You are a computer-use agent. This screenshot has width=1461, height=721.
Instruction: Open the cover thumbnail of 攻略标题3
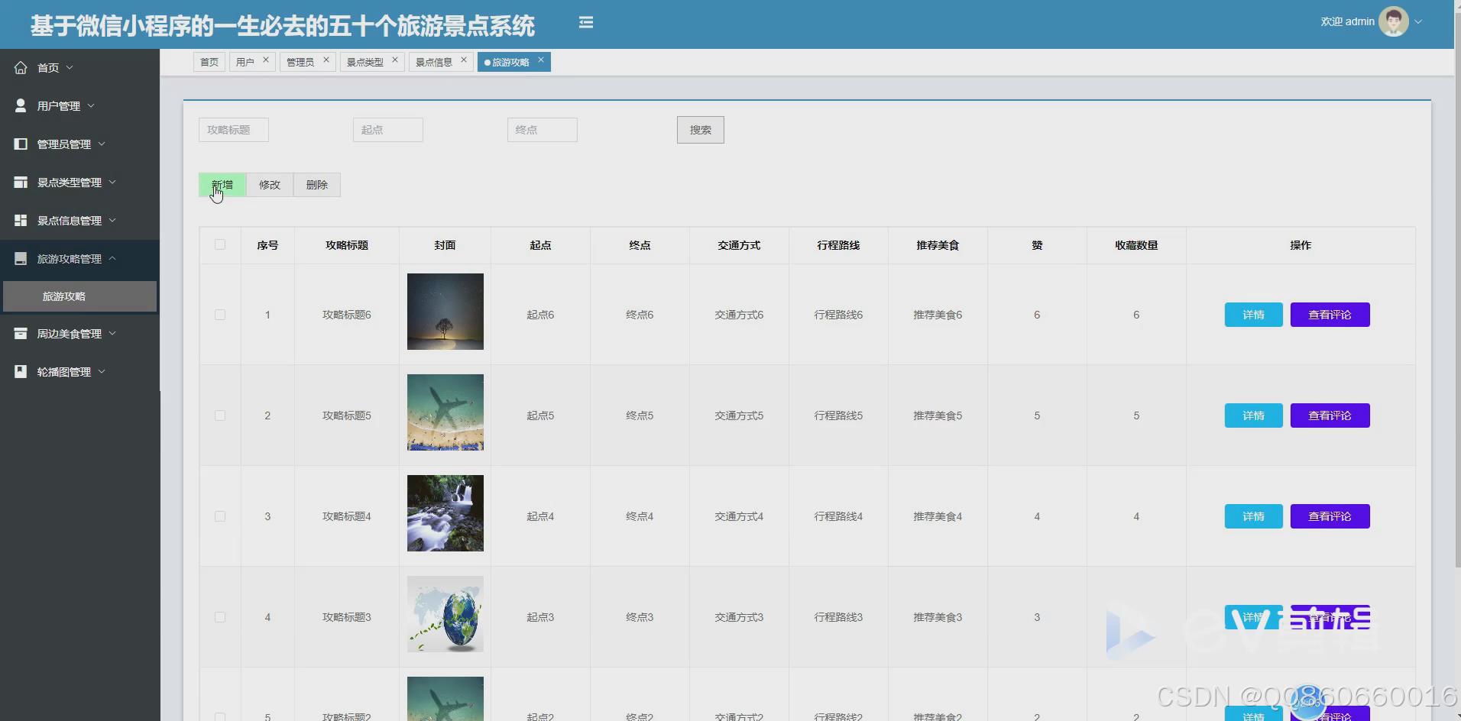445,614
